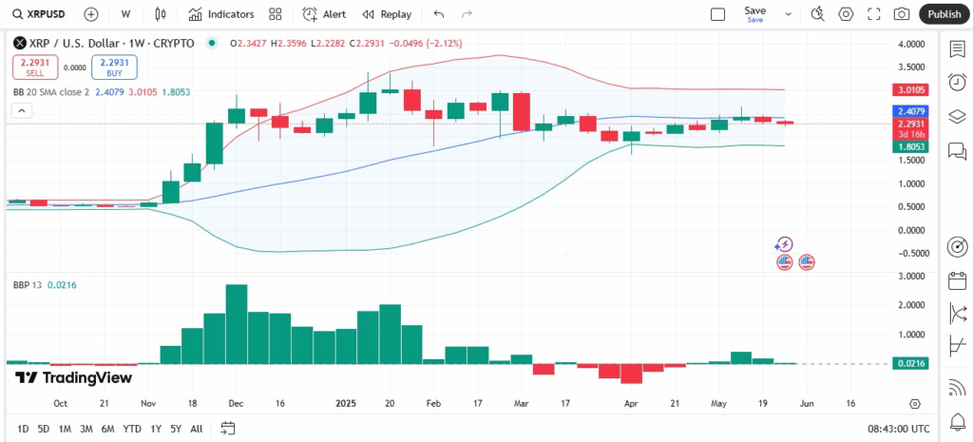
Task: Open the target-shaped icon panel
Action: (957, 247)
